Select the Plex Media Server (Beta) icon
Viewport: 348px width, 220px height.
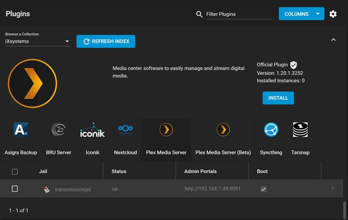coord(223,130)
